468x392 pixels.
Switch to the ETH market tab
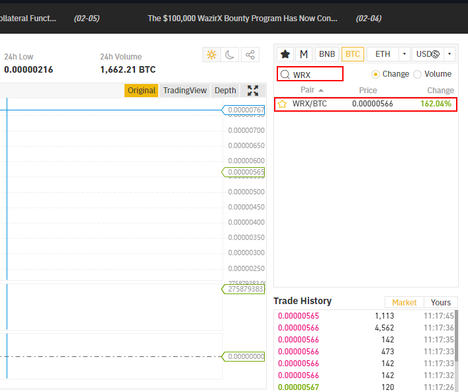pos(383,54)
